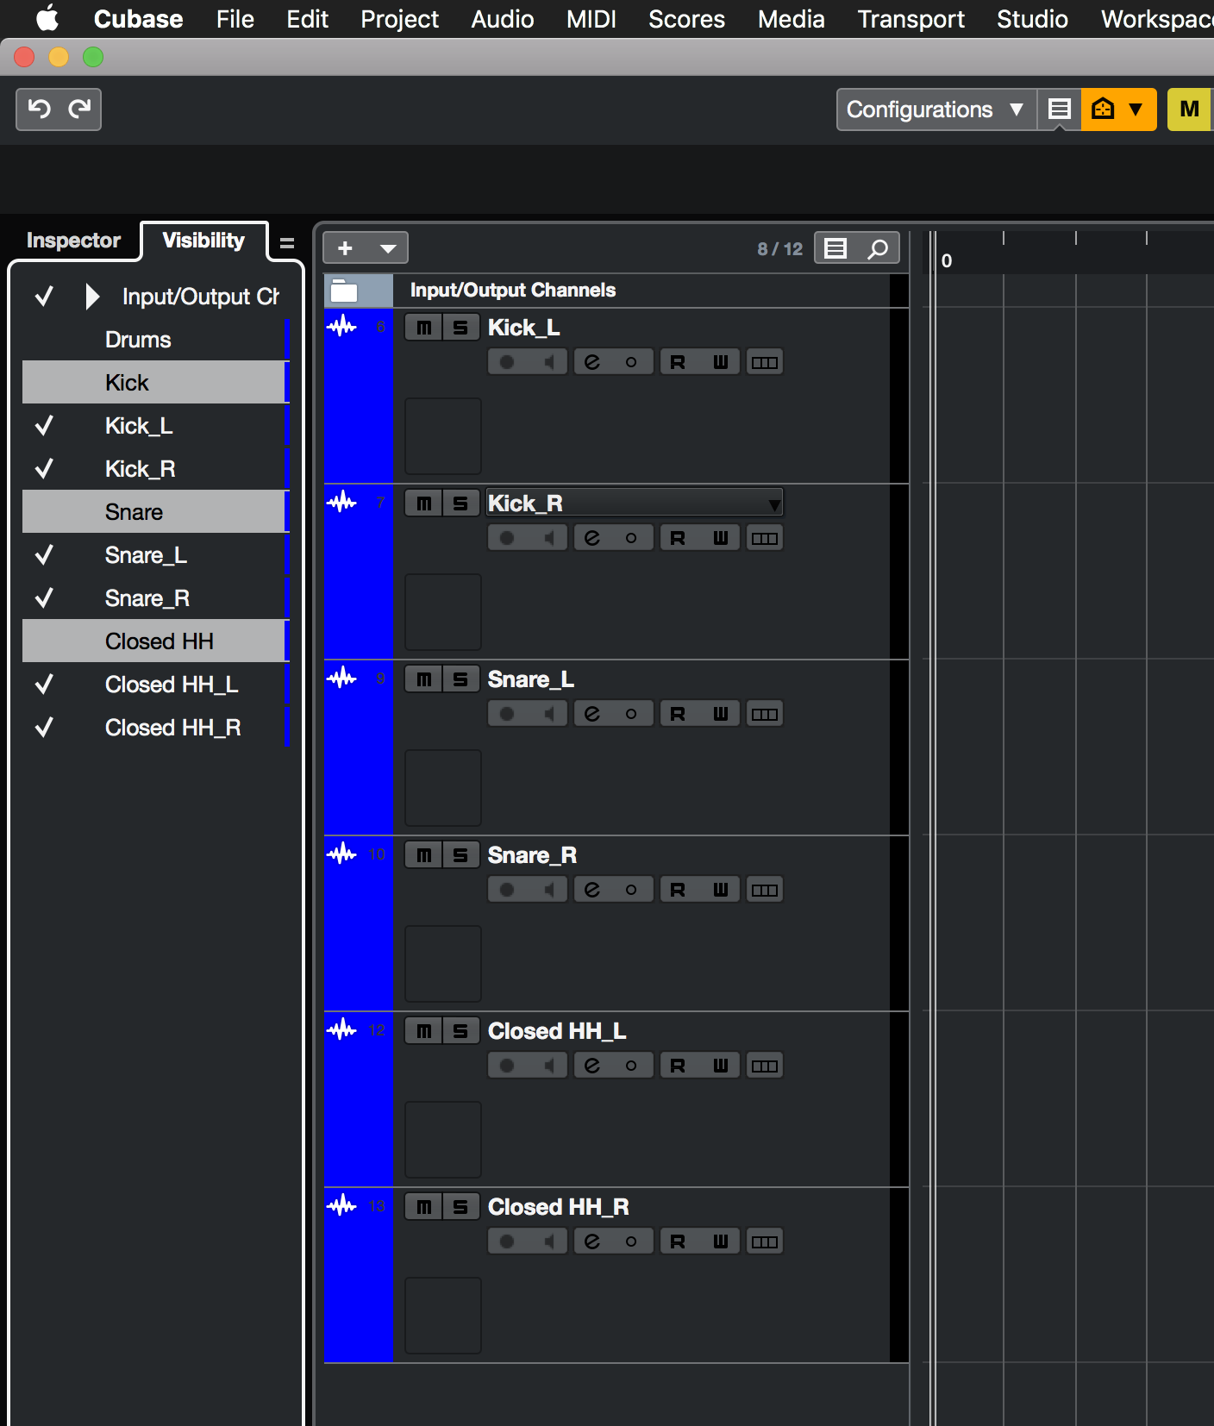Uncheck Closed HH_L visibility checkmark

44,684
